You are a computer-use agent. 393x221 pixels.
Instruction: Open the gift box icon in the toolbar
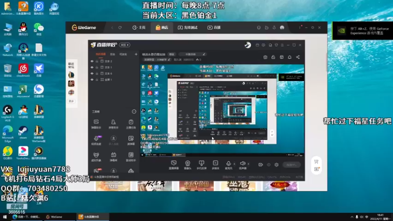pyautogui.click(x=265, y=57)
